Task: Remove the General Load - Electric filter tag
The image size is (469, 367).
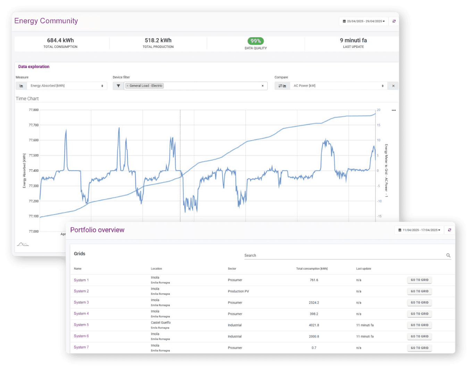Action: point(127,86)
